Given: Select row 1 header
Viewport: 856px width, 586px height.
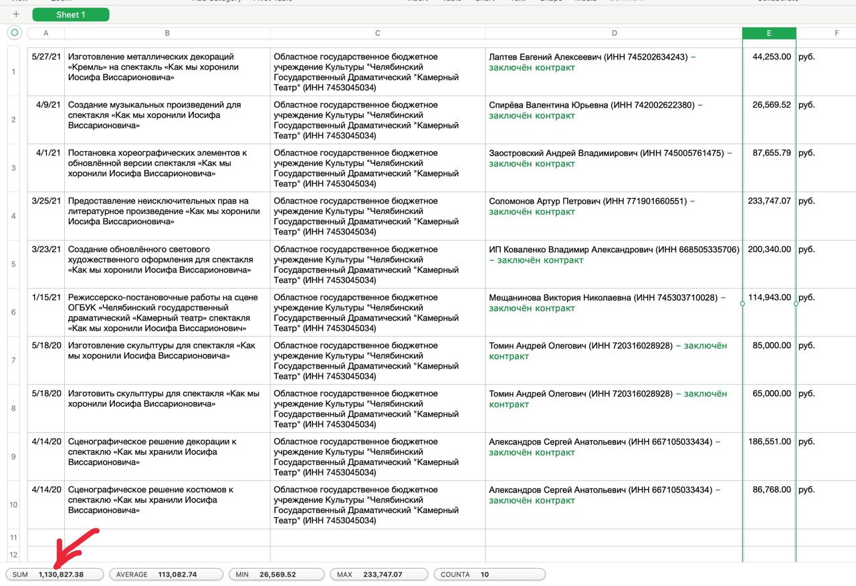Looking at the screenshot, I should 13,72.
